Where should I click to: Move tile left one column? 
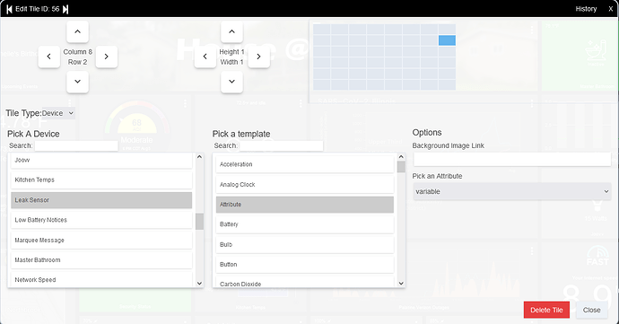coord(49,57)
